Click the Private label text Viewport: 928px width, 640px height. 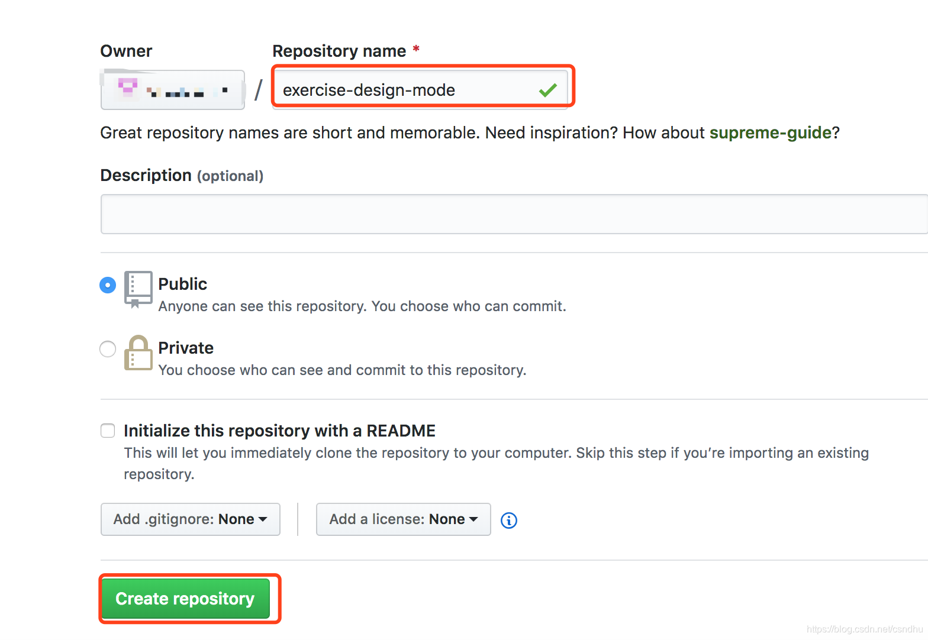coord(186,348)
